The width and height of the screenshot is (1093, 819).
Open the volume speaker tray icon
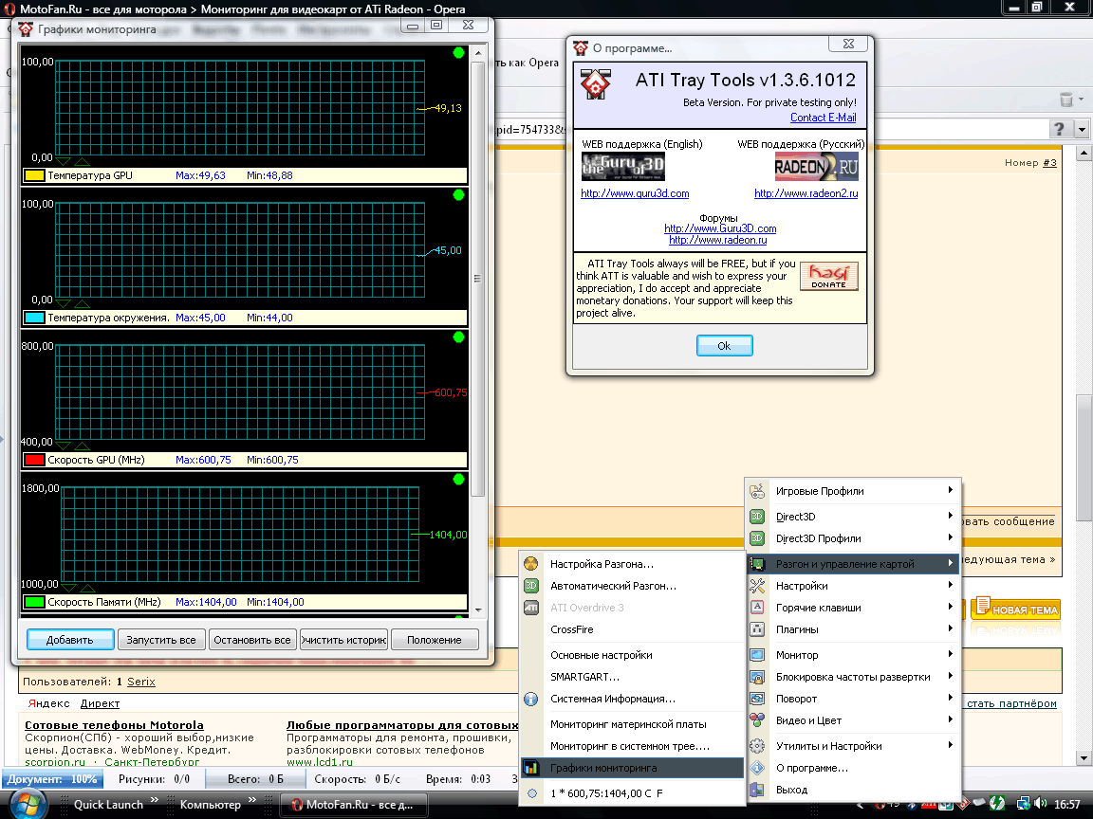(1041, 804)
